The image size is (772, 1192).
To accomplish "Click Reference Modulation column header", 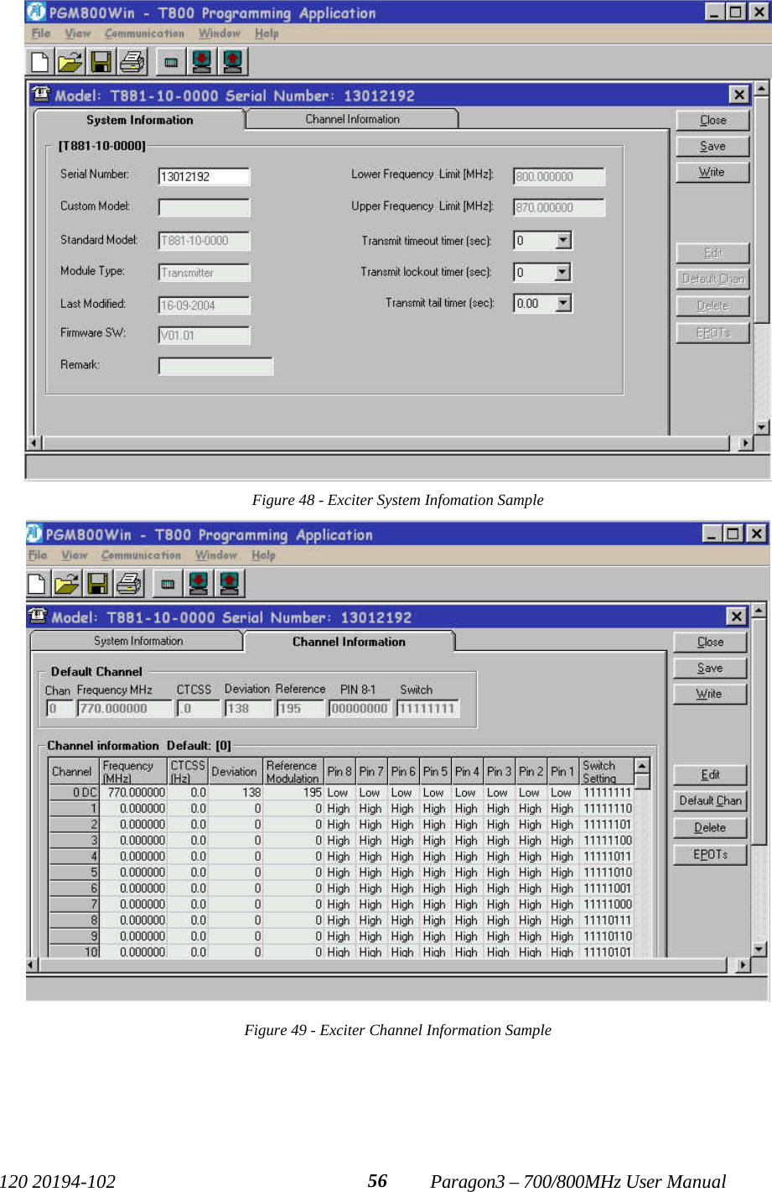I will click(293, 772).
